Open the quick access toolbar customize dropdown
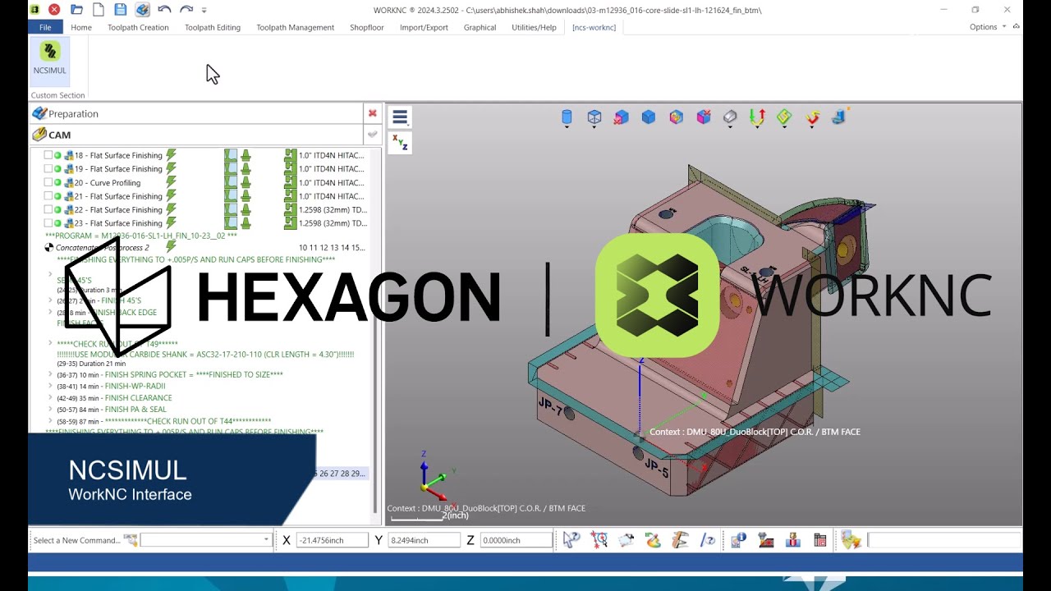1051x591 pixels. tap(204, 11)
